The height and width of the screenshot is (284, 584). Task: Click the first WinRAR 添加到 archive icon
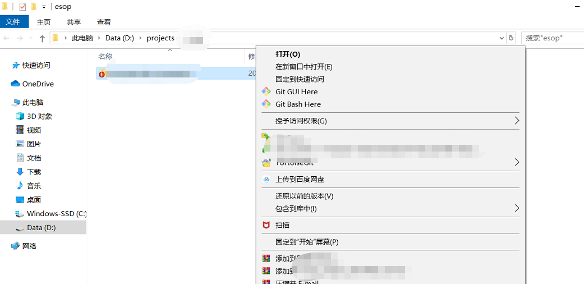(266, 258)
